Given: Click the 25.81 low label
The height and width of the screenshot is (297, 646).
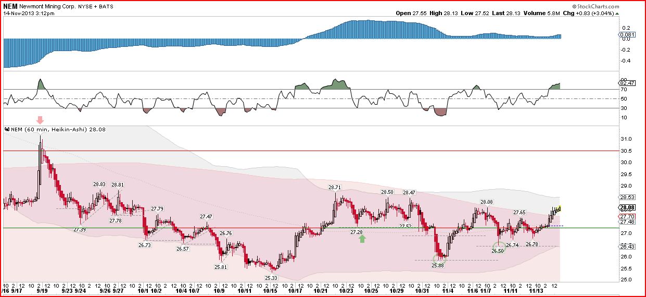Looking at the screenshot, I should (x=221, y=267).
